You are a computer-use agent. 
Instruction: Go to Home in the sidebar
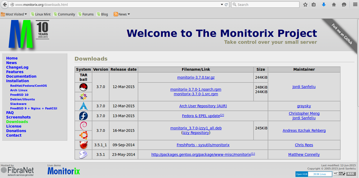pyautogui.click(x=12, y=58)
